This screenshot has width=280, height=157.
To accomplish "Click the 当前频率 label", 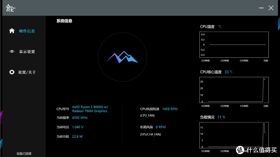I will pos(63,118).
